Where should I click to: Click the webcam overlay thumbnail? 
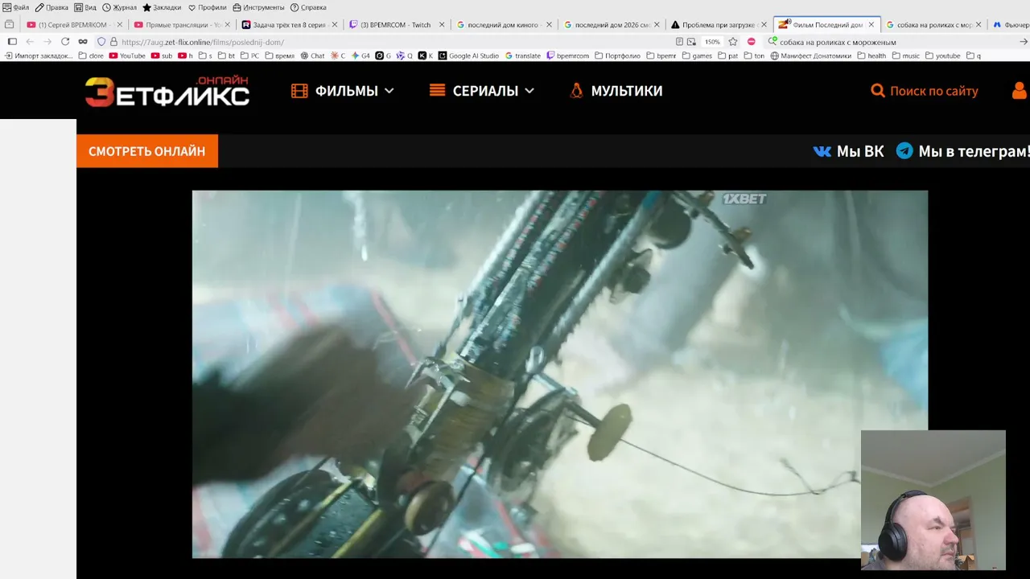coord(933,500)
